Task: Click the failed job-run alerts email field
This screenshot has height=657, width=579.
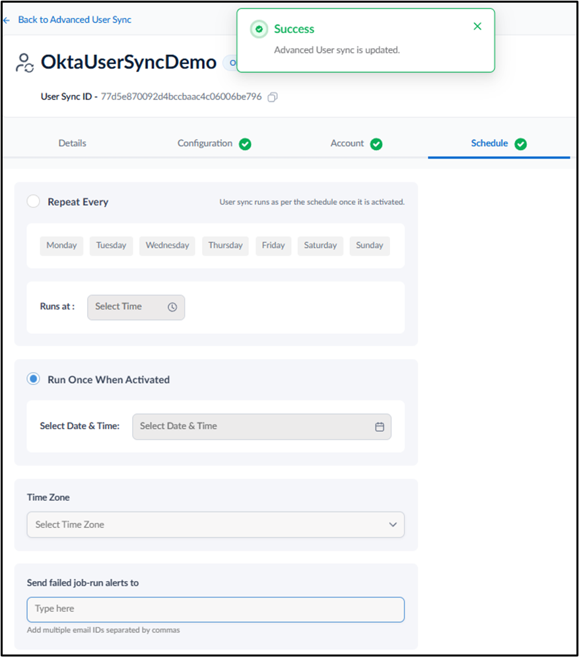Action: (x=215, y=609)
